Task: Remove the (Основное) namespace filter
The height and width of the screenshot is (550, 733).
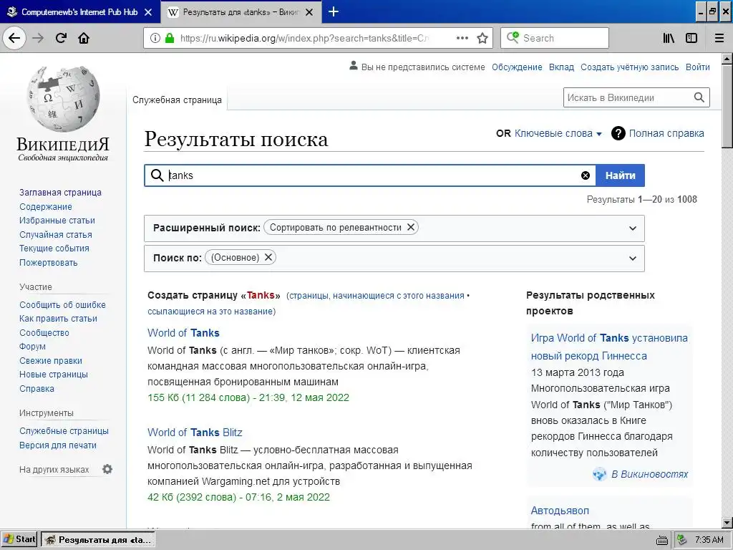Action: [x=268, y=257]
